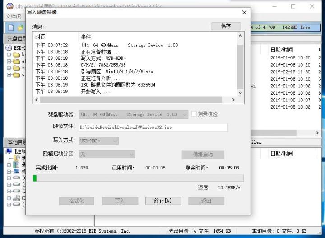
Task: Click the message log scroll left arrow
Action: [x=37, y=100]
